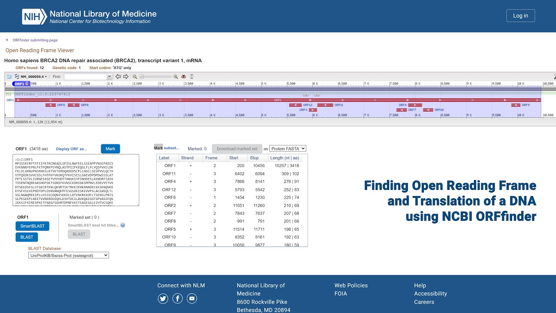Open the NM_000059.4 sequence dropdown

coord(31,77)
